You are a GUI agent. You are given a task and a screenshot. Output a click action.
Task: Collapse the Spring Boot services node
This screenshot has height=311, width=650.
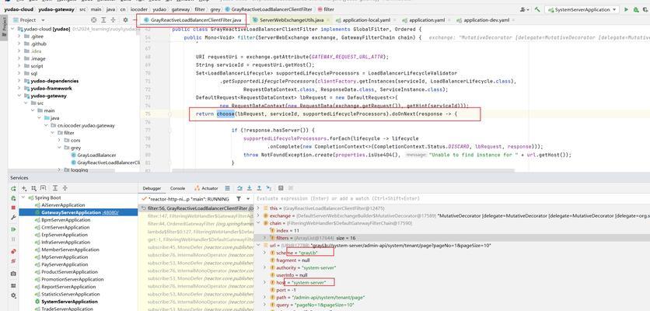click(x=24, y=197)
